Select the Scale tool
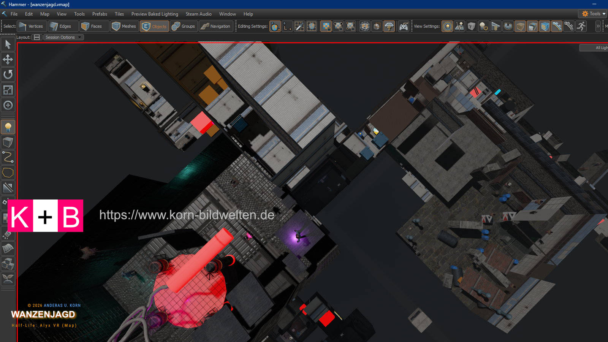The width and height of the screenshot is (608, 342). (x=8, y=90)
